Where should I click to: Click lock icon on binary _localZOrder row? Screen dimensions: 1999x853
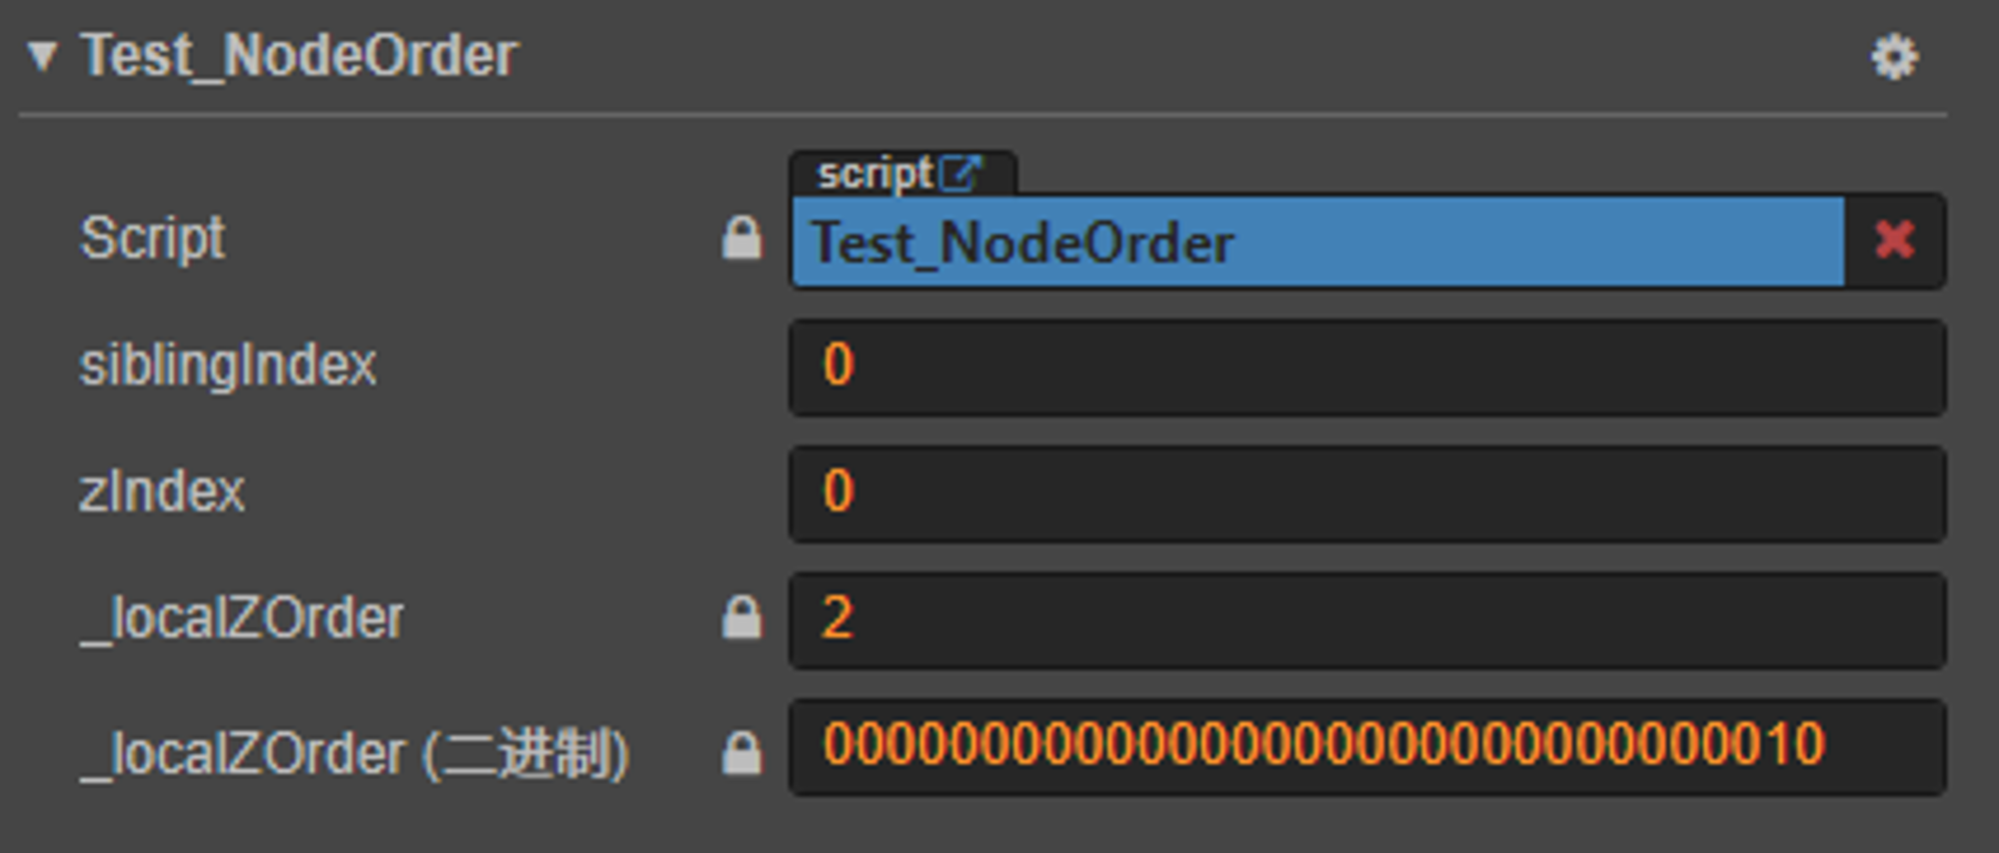[x=742, y=752]
